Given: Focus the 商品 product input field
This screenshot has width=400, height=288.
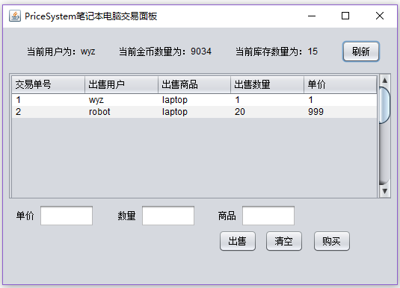Looking at the screenshot, I should click(x=268, y=216).
